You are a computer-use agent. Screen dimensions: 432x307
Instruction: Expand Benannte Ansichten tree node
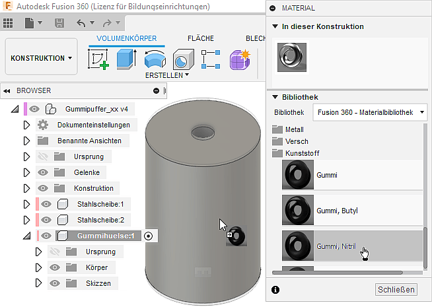[26, 141]
